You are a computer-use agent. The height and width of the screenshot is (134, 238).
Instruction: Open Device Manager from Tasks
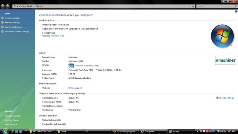pyautogui.click(x=12, y=18)
